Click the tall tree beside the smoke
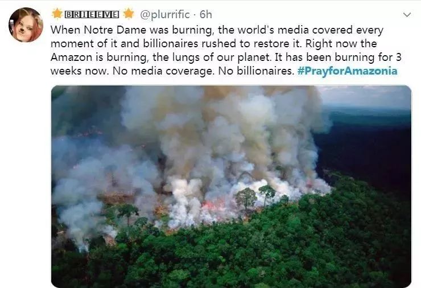This screenshot has width=421, height=288. [x=246, y=198]
